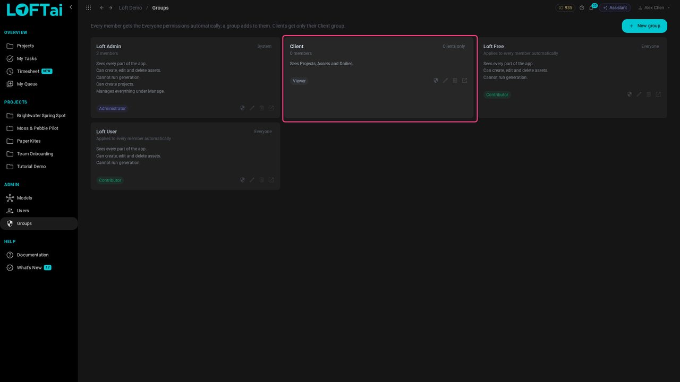Edit the Client group with pencil icon
Screen dimensions: 680x382
(445, 81)
